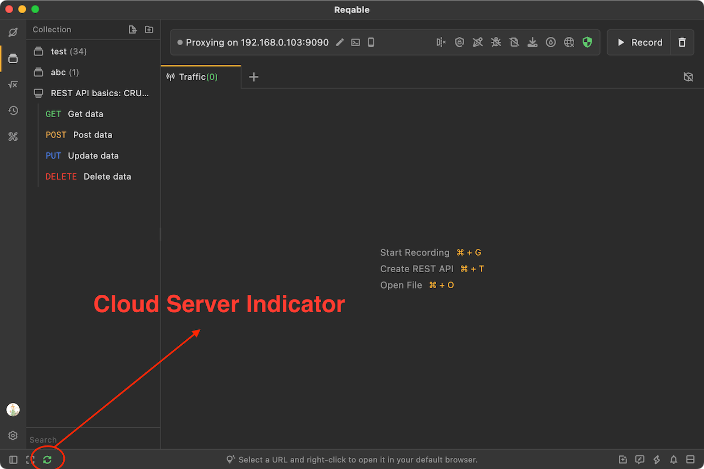Click the phone device icon
704x469 pixels.
coord(371,42)
